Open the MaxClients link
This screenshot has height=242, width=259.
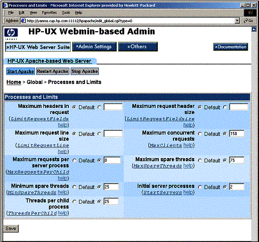[x=166, y=145]
